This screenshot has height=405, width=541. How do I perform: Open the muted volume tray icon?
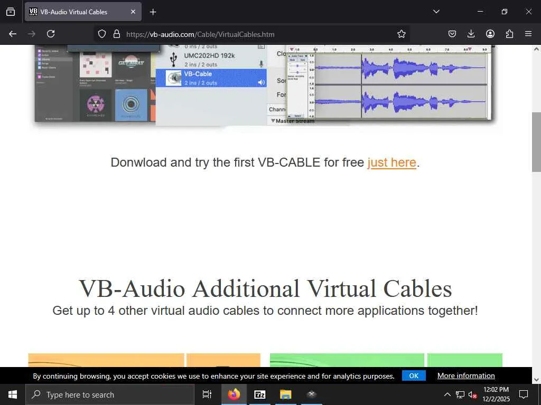[472, 394]
